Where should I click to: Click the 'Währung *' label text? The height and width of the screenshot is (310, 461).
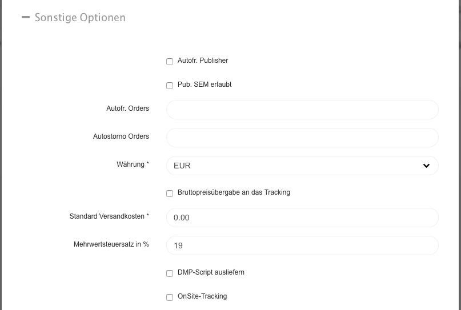(133, 164)
